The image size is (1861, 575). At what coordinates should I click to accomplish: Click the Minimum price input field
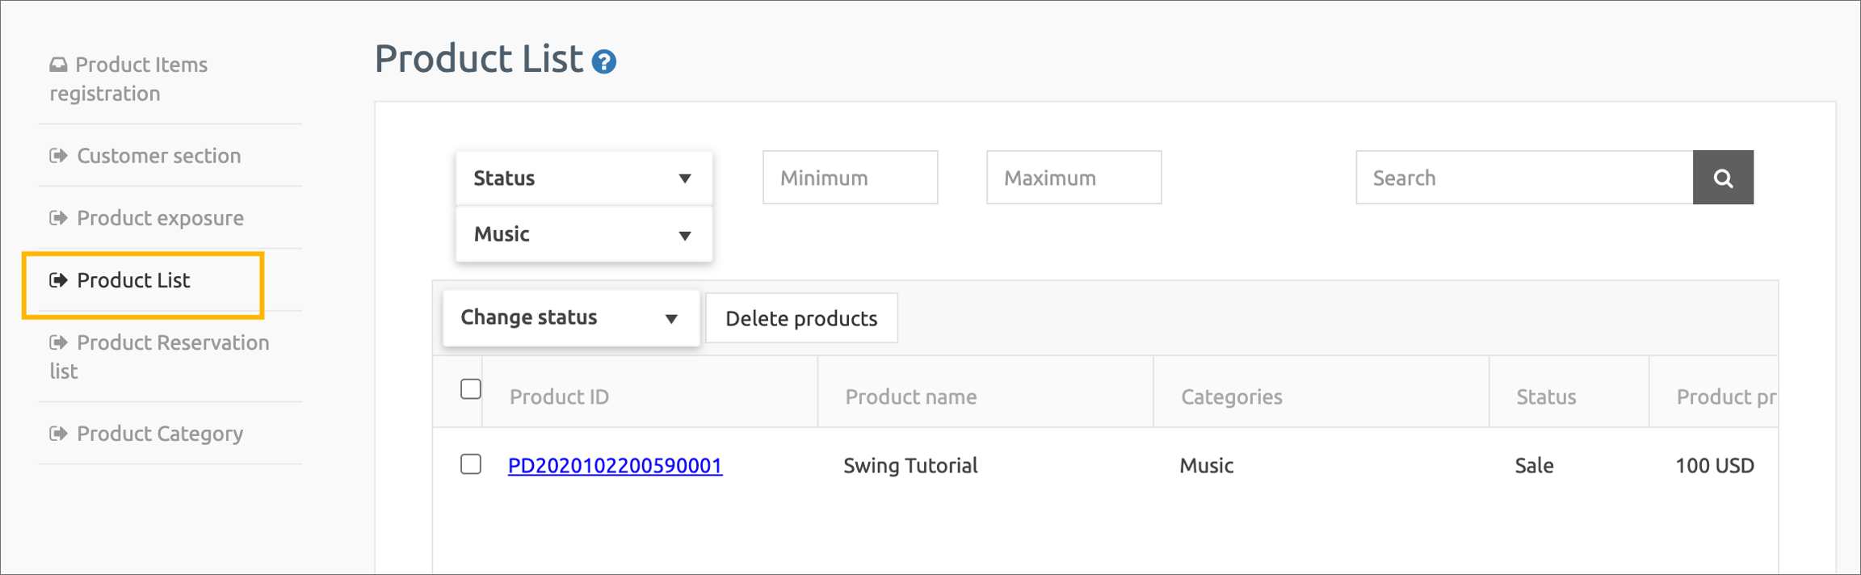(x=850, y=178)
